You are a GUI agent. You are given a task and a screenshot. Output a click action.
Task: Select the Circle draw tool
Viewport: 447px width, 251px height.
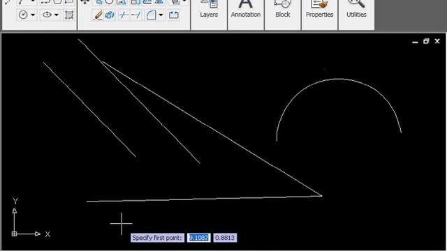tap(23, 15)
